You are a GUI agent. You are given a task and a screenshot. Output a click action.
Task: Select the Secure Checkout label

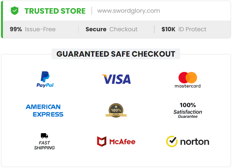(x=112, y=29)
